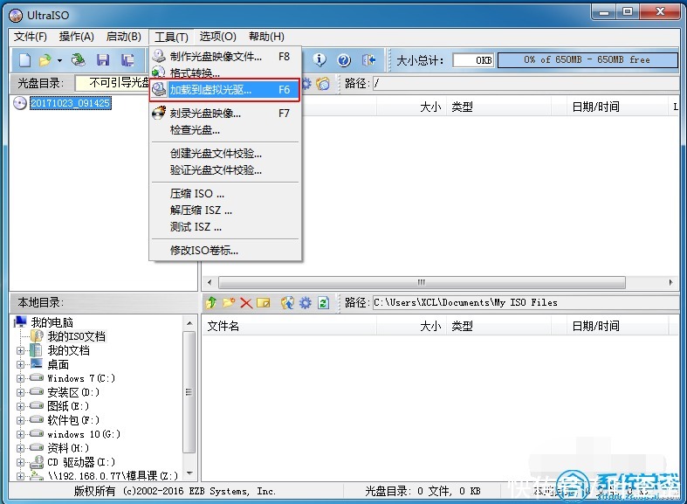Click the New file toolbar icon
The height and width of the screenshot is (504, 687).
coord(24,60)
